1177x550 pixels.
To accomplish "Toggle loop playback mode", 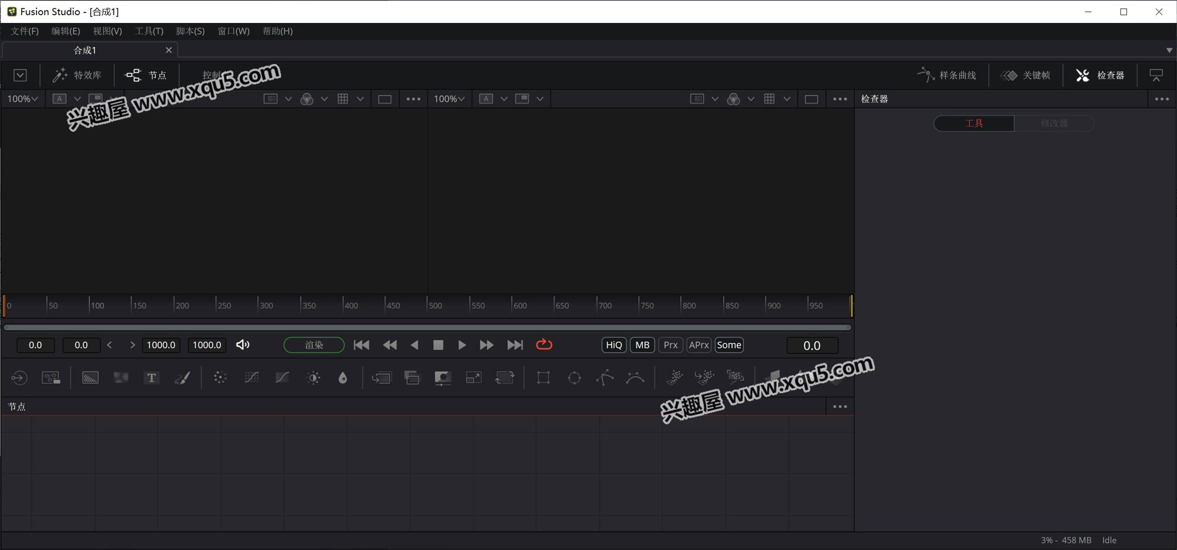I will tap(544, 344).
